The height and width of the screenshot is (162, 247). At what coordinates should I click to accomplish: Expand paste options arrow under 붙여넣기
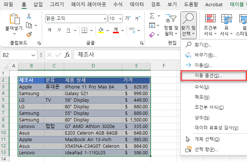click(15, 34)
